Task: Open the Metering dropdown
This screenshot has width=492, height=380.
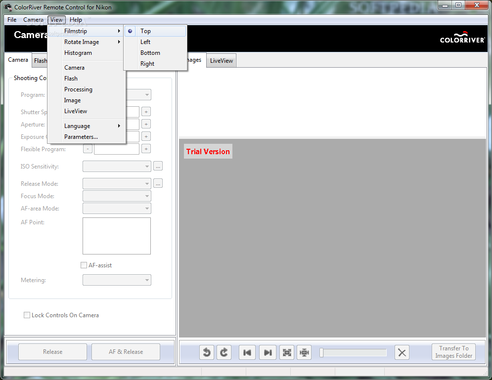Action: (x=117, y=280)
